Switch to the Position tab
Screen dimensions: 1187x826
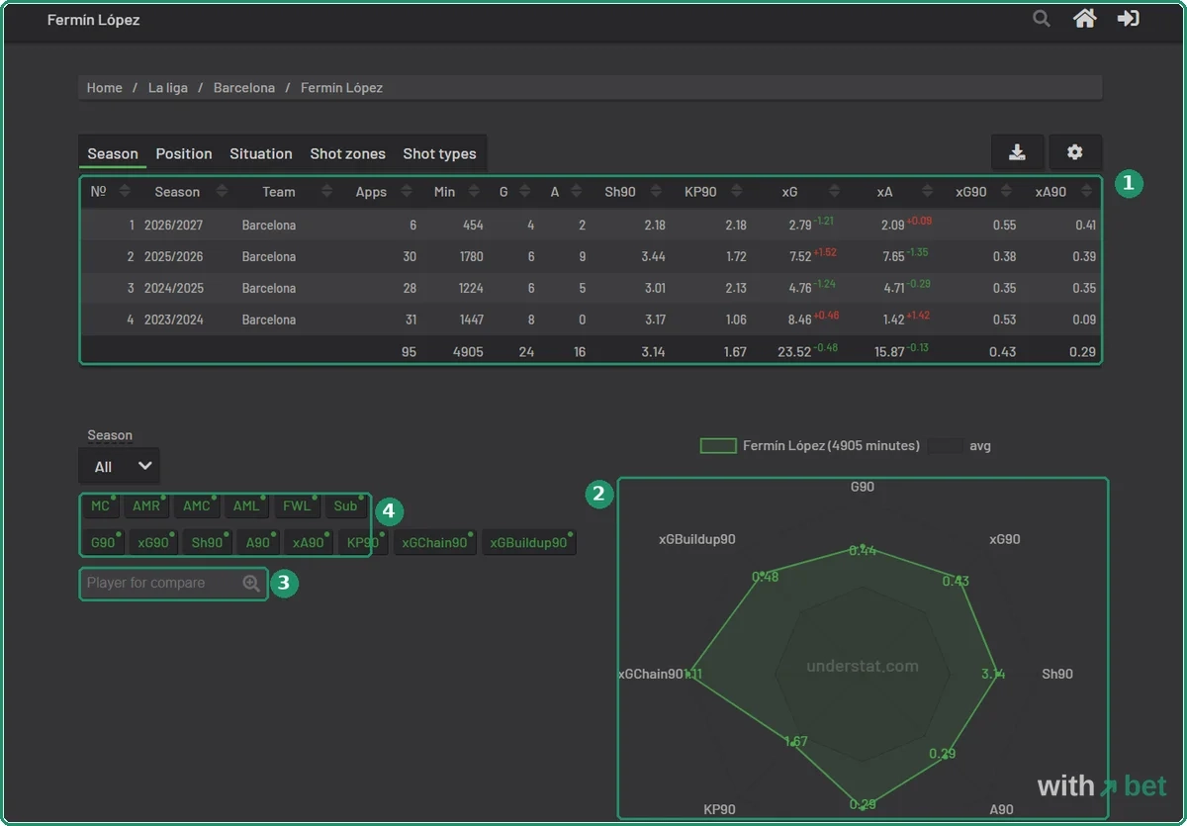click(x=184, y=153)
